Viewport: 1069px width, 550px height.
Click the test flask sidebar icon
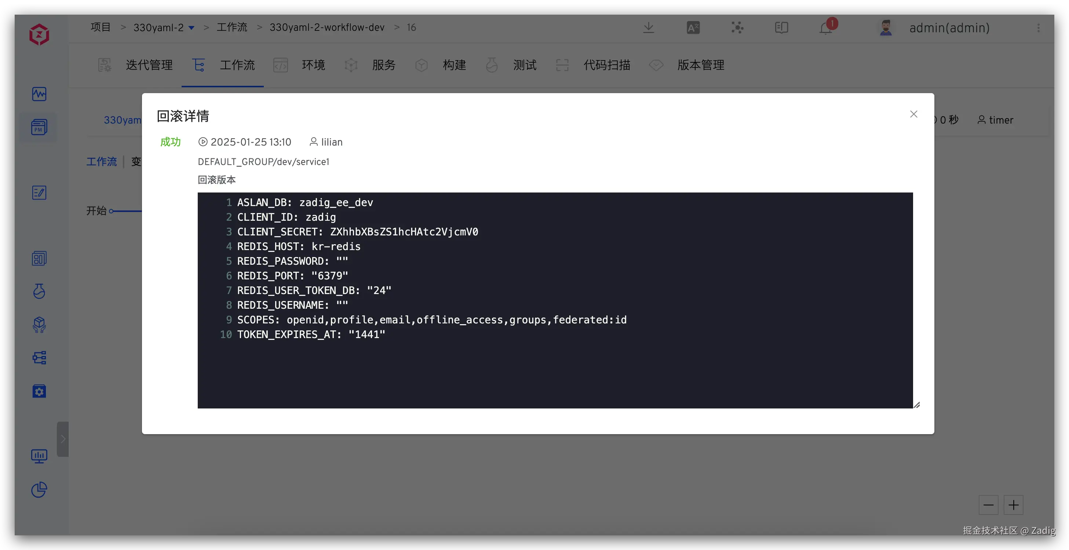pos(39,291)
